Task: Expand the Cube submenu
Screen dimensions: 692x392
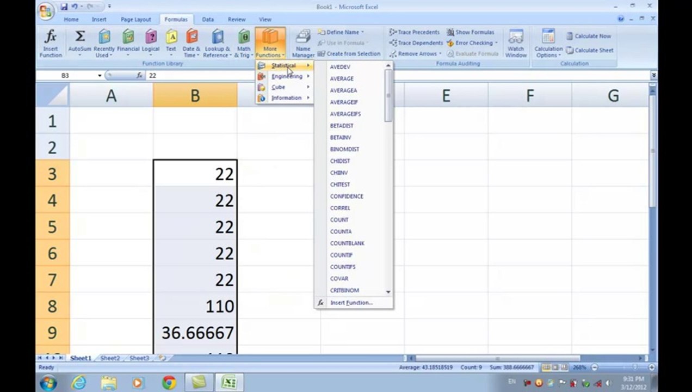Action: point(285,87)
